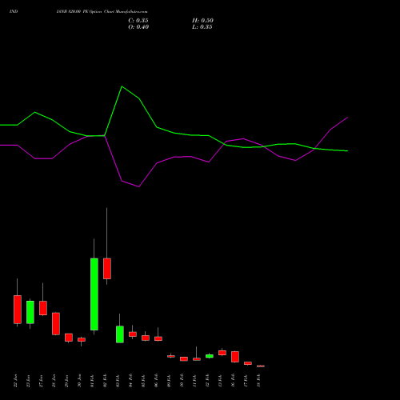Viewport: 400px width, 400px height.
Task: Select the 02 Feb date label
Action: click(x=105, y=381)
